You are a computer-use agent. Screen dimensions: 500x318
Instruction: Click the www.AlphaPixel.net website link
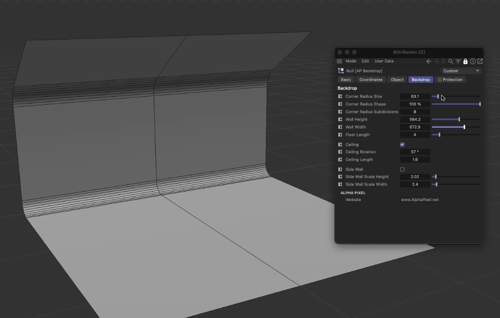click(x=420, y=200)
